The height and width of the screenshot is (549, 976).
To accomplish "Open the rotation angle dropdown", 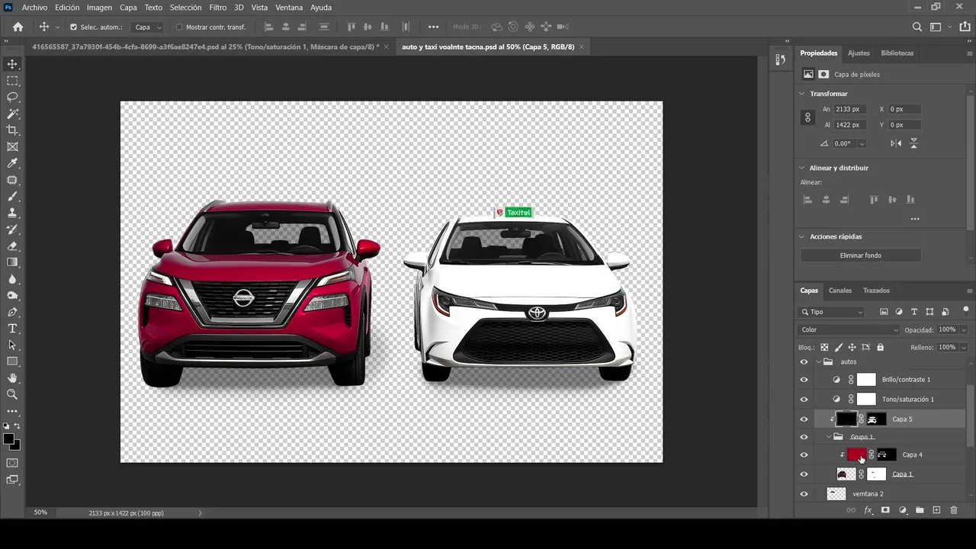I will pyautogui.click(x=862, y=143).
